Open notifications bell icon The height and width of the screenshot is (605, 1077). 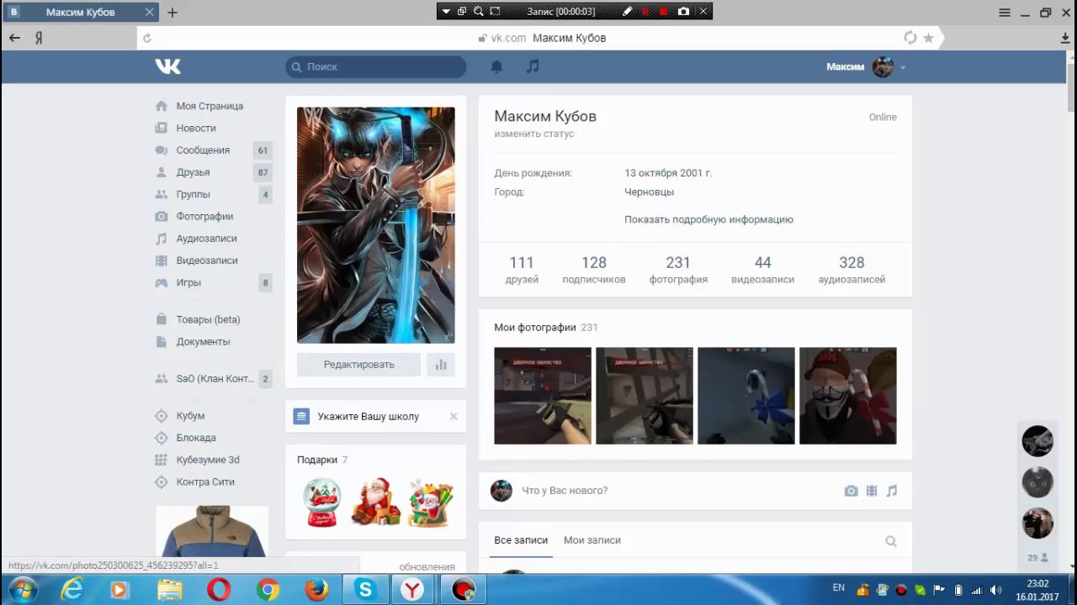click(x=496, y=66)
